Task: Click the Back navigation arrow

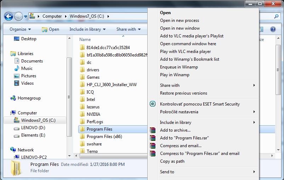Action: [8, 17]
